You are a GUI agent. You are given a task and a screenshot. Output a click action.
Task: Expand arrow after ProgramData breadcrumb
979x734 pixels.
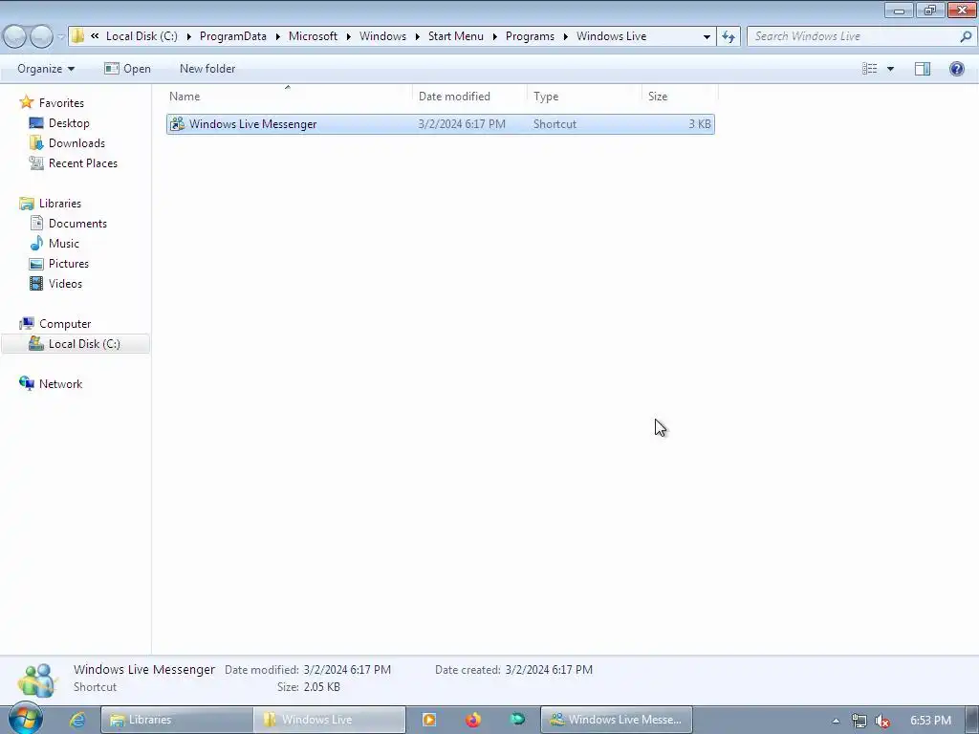pyautogui.click(x=278, y=36)
